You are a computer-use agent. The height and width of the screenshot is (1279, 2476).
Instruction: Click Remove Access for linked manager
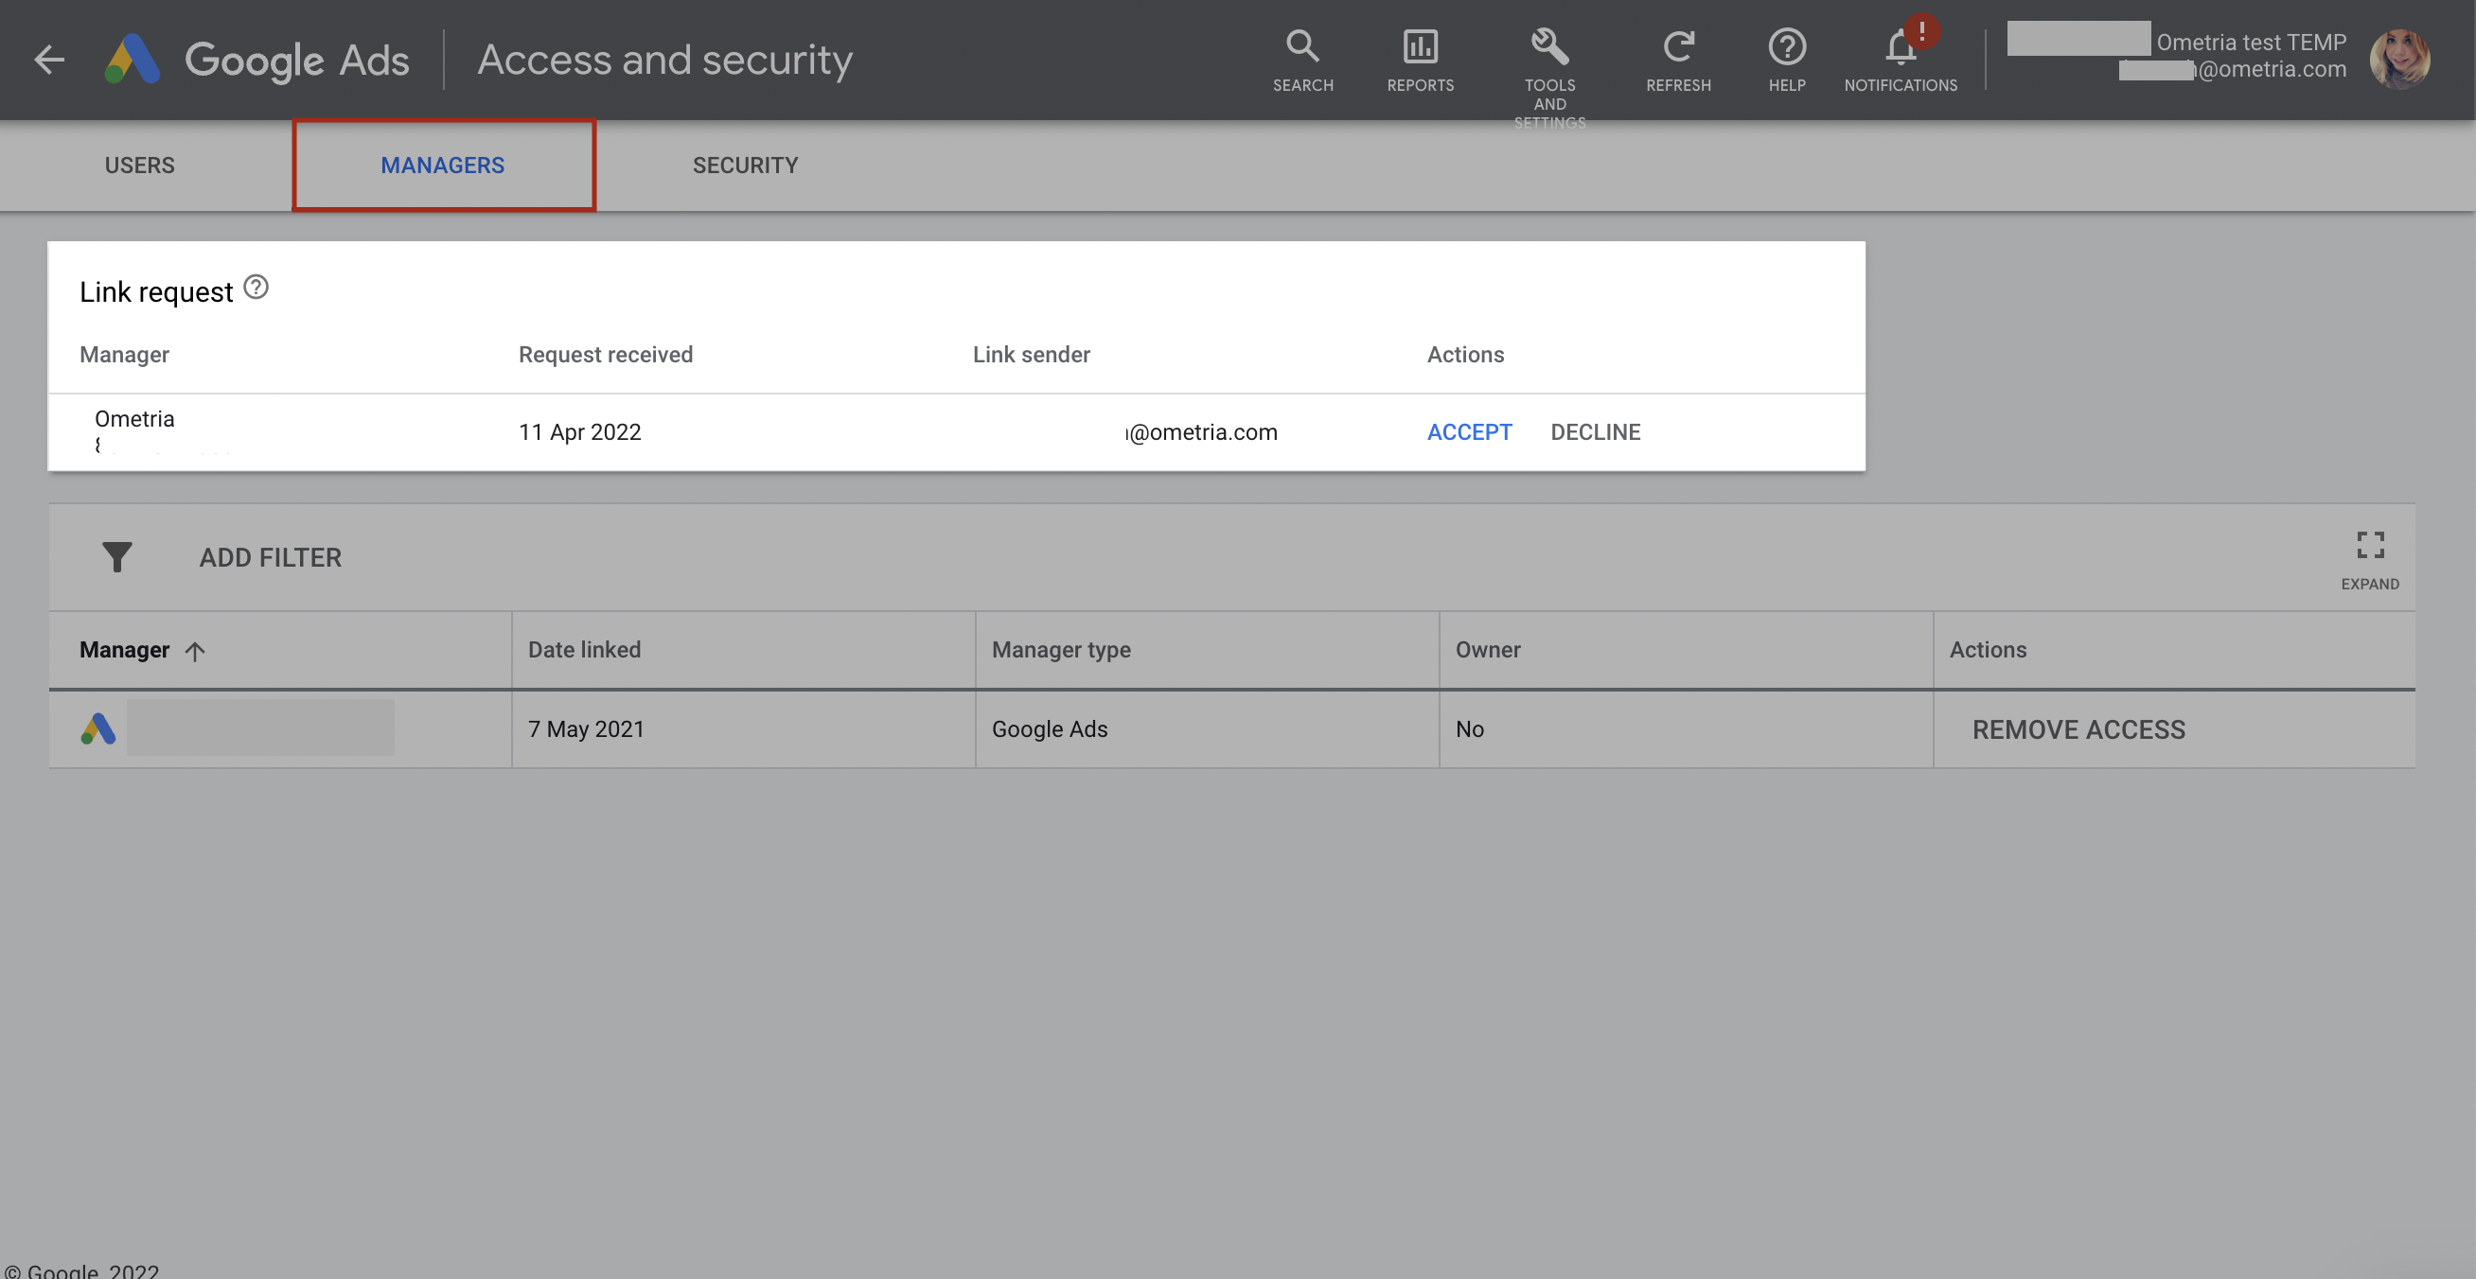[x=2078, y=730]
